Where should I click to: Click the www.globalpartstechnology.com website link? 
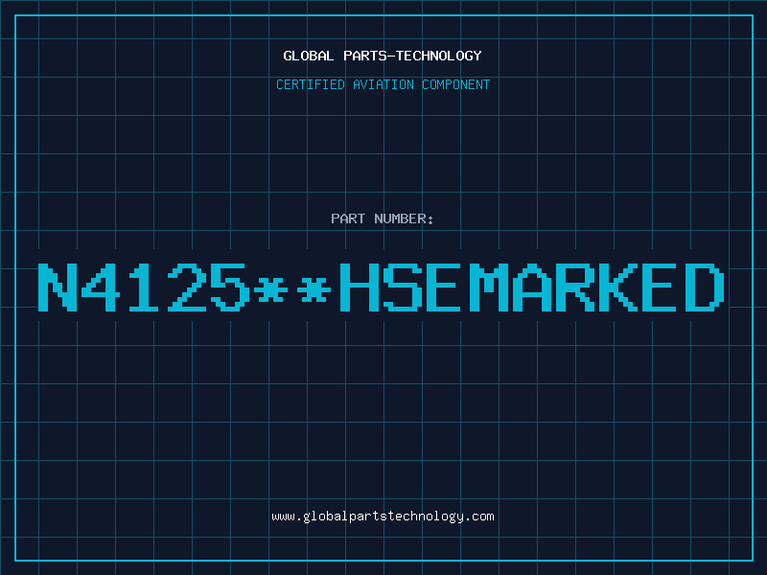pyautogui.click(x=383, y=517)
